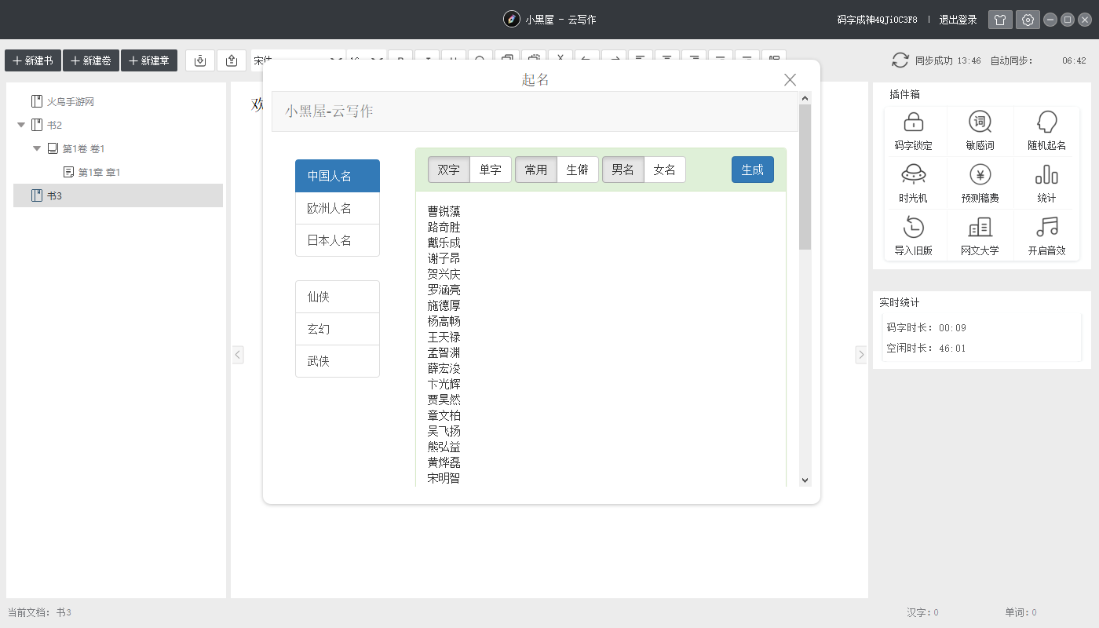Click 新建书 new book button

(33, 60)
